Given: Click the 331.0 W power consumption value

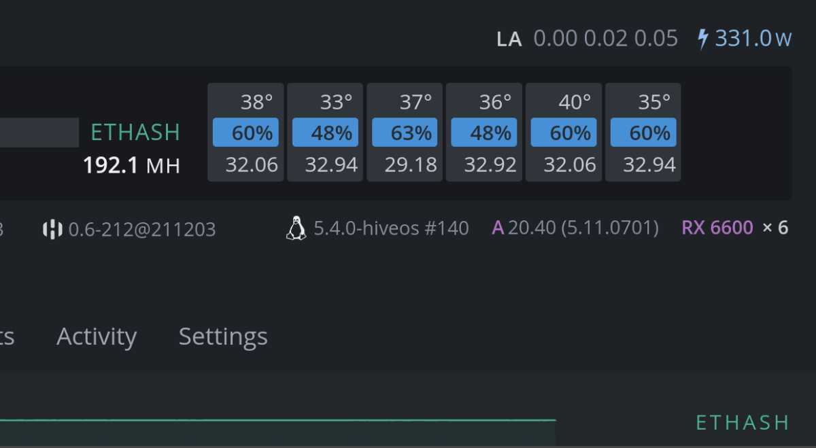Looking at the screenshot, I should click(753, 39).
